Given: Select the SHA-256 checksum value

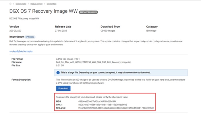Looking at the screenshot, I should (x=116, y=108).
